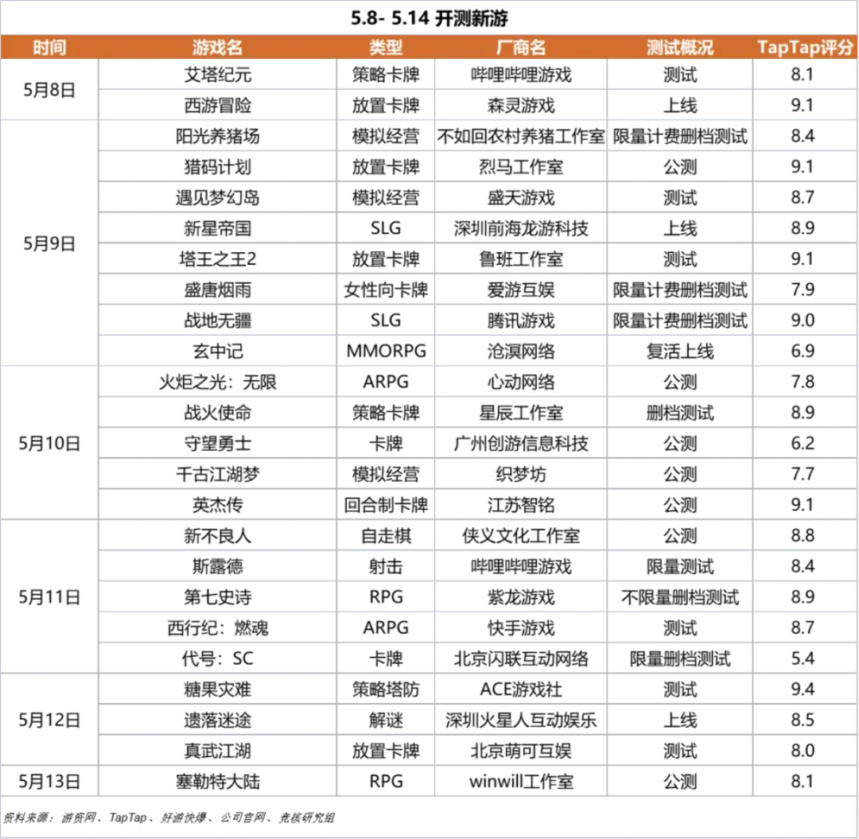Viewport: 859px width, 839px height.
Task: Click vendor '不如回农村养猪工作室'
Action: click(521, 136)
